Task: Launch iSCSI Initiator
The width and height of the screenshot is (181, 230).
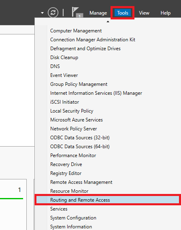Action: click(64, 102)
